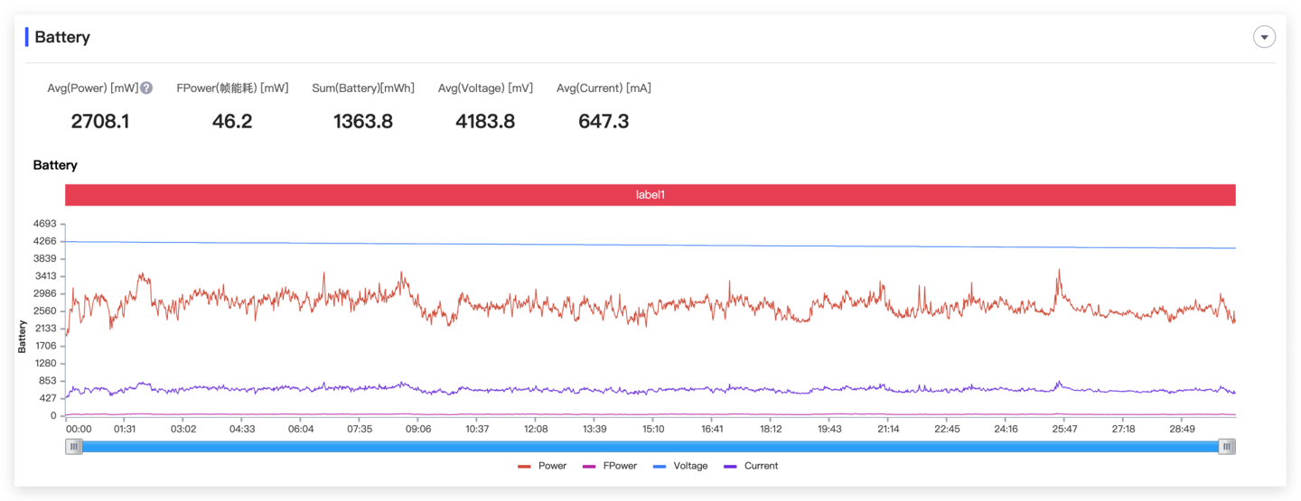Show or hide the Current legend series
The image size is (1301, 501).
(750, 466)
